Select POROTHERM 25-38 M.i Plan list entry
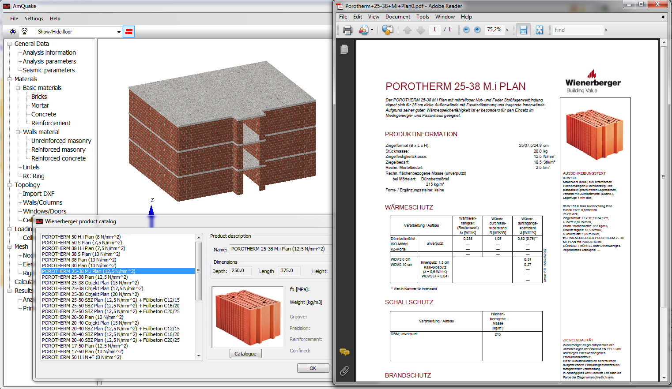 point(118,271)
